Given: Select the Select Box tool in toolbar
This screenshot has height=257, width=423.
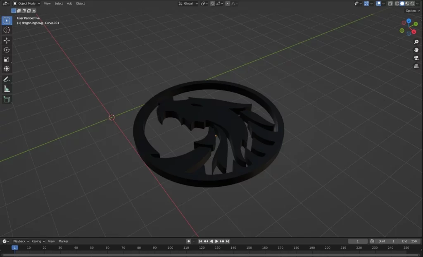Looking at the screenshot, I should click(x=7, y=21).
